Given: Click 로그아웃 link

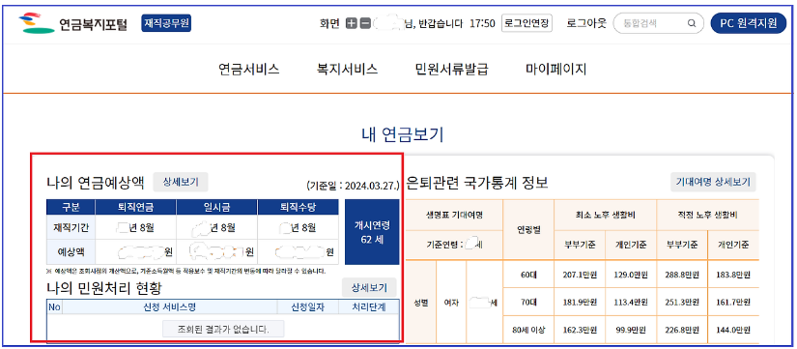Looking at the screenshot, I should [586, 23].
